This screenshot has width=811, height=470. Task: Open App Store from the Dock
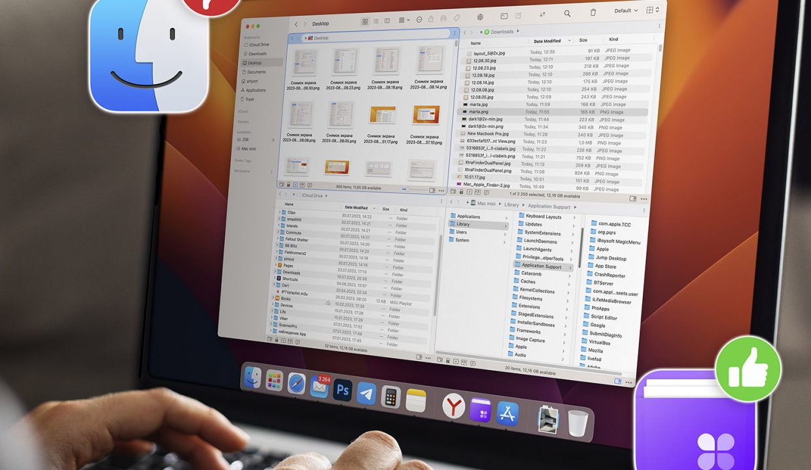point(508,414)
